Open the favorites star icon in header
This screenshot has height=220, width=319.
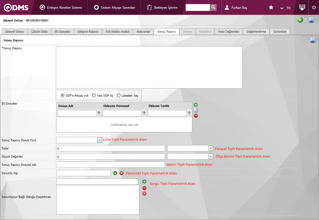[x=271, y=8]
